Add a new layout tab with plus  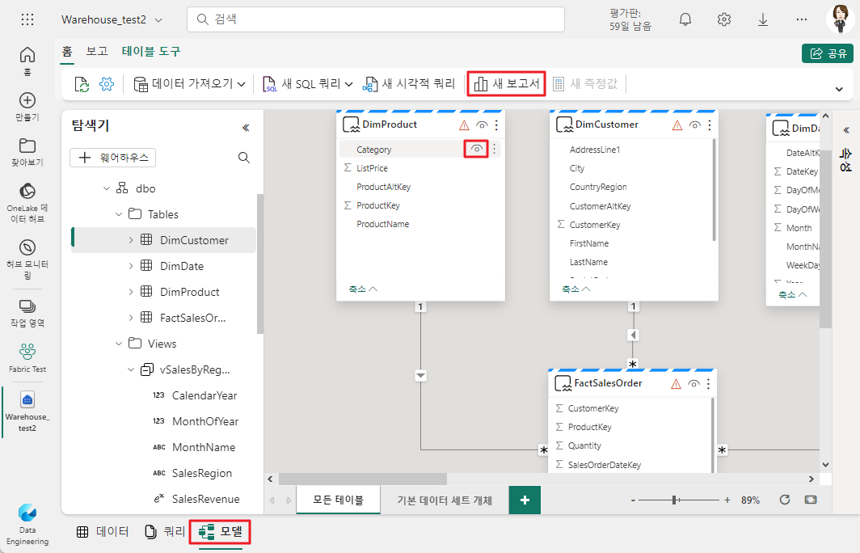point(525,500)
